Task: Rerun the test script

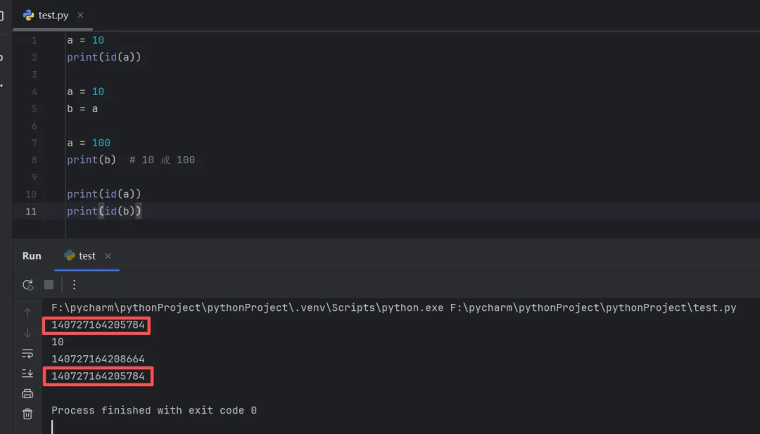Action: (x=28, y=285)
